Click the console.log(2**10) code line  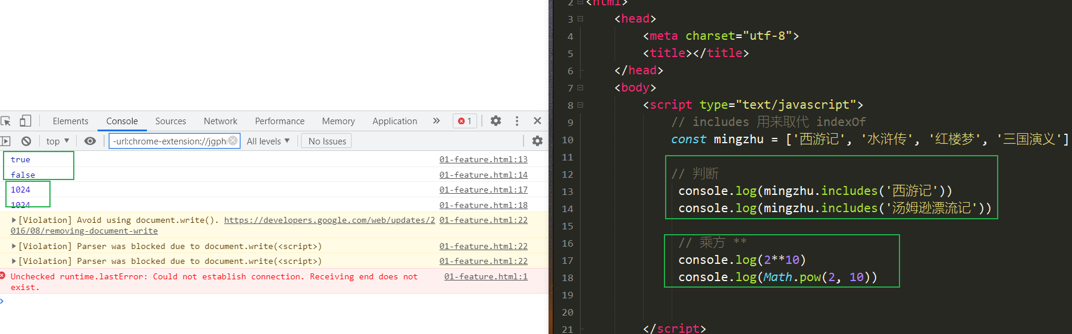pos(742,260)
